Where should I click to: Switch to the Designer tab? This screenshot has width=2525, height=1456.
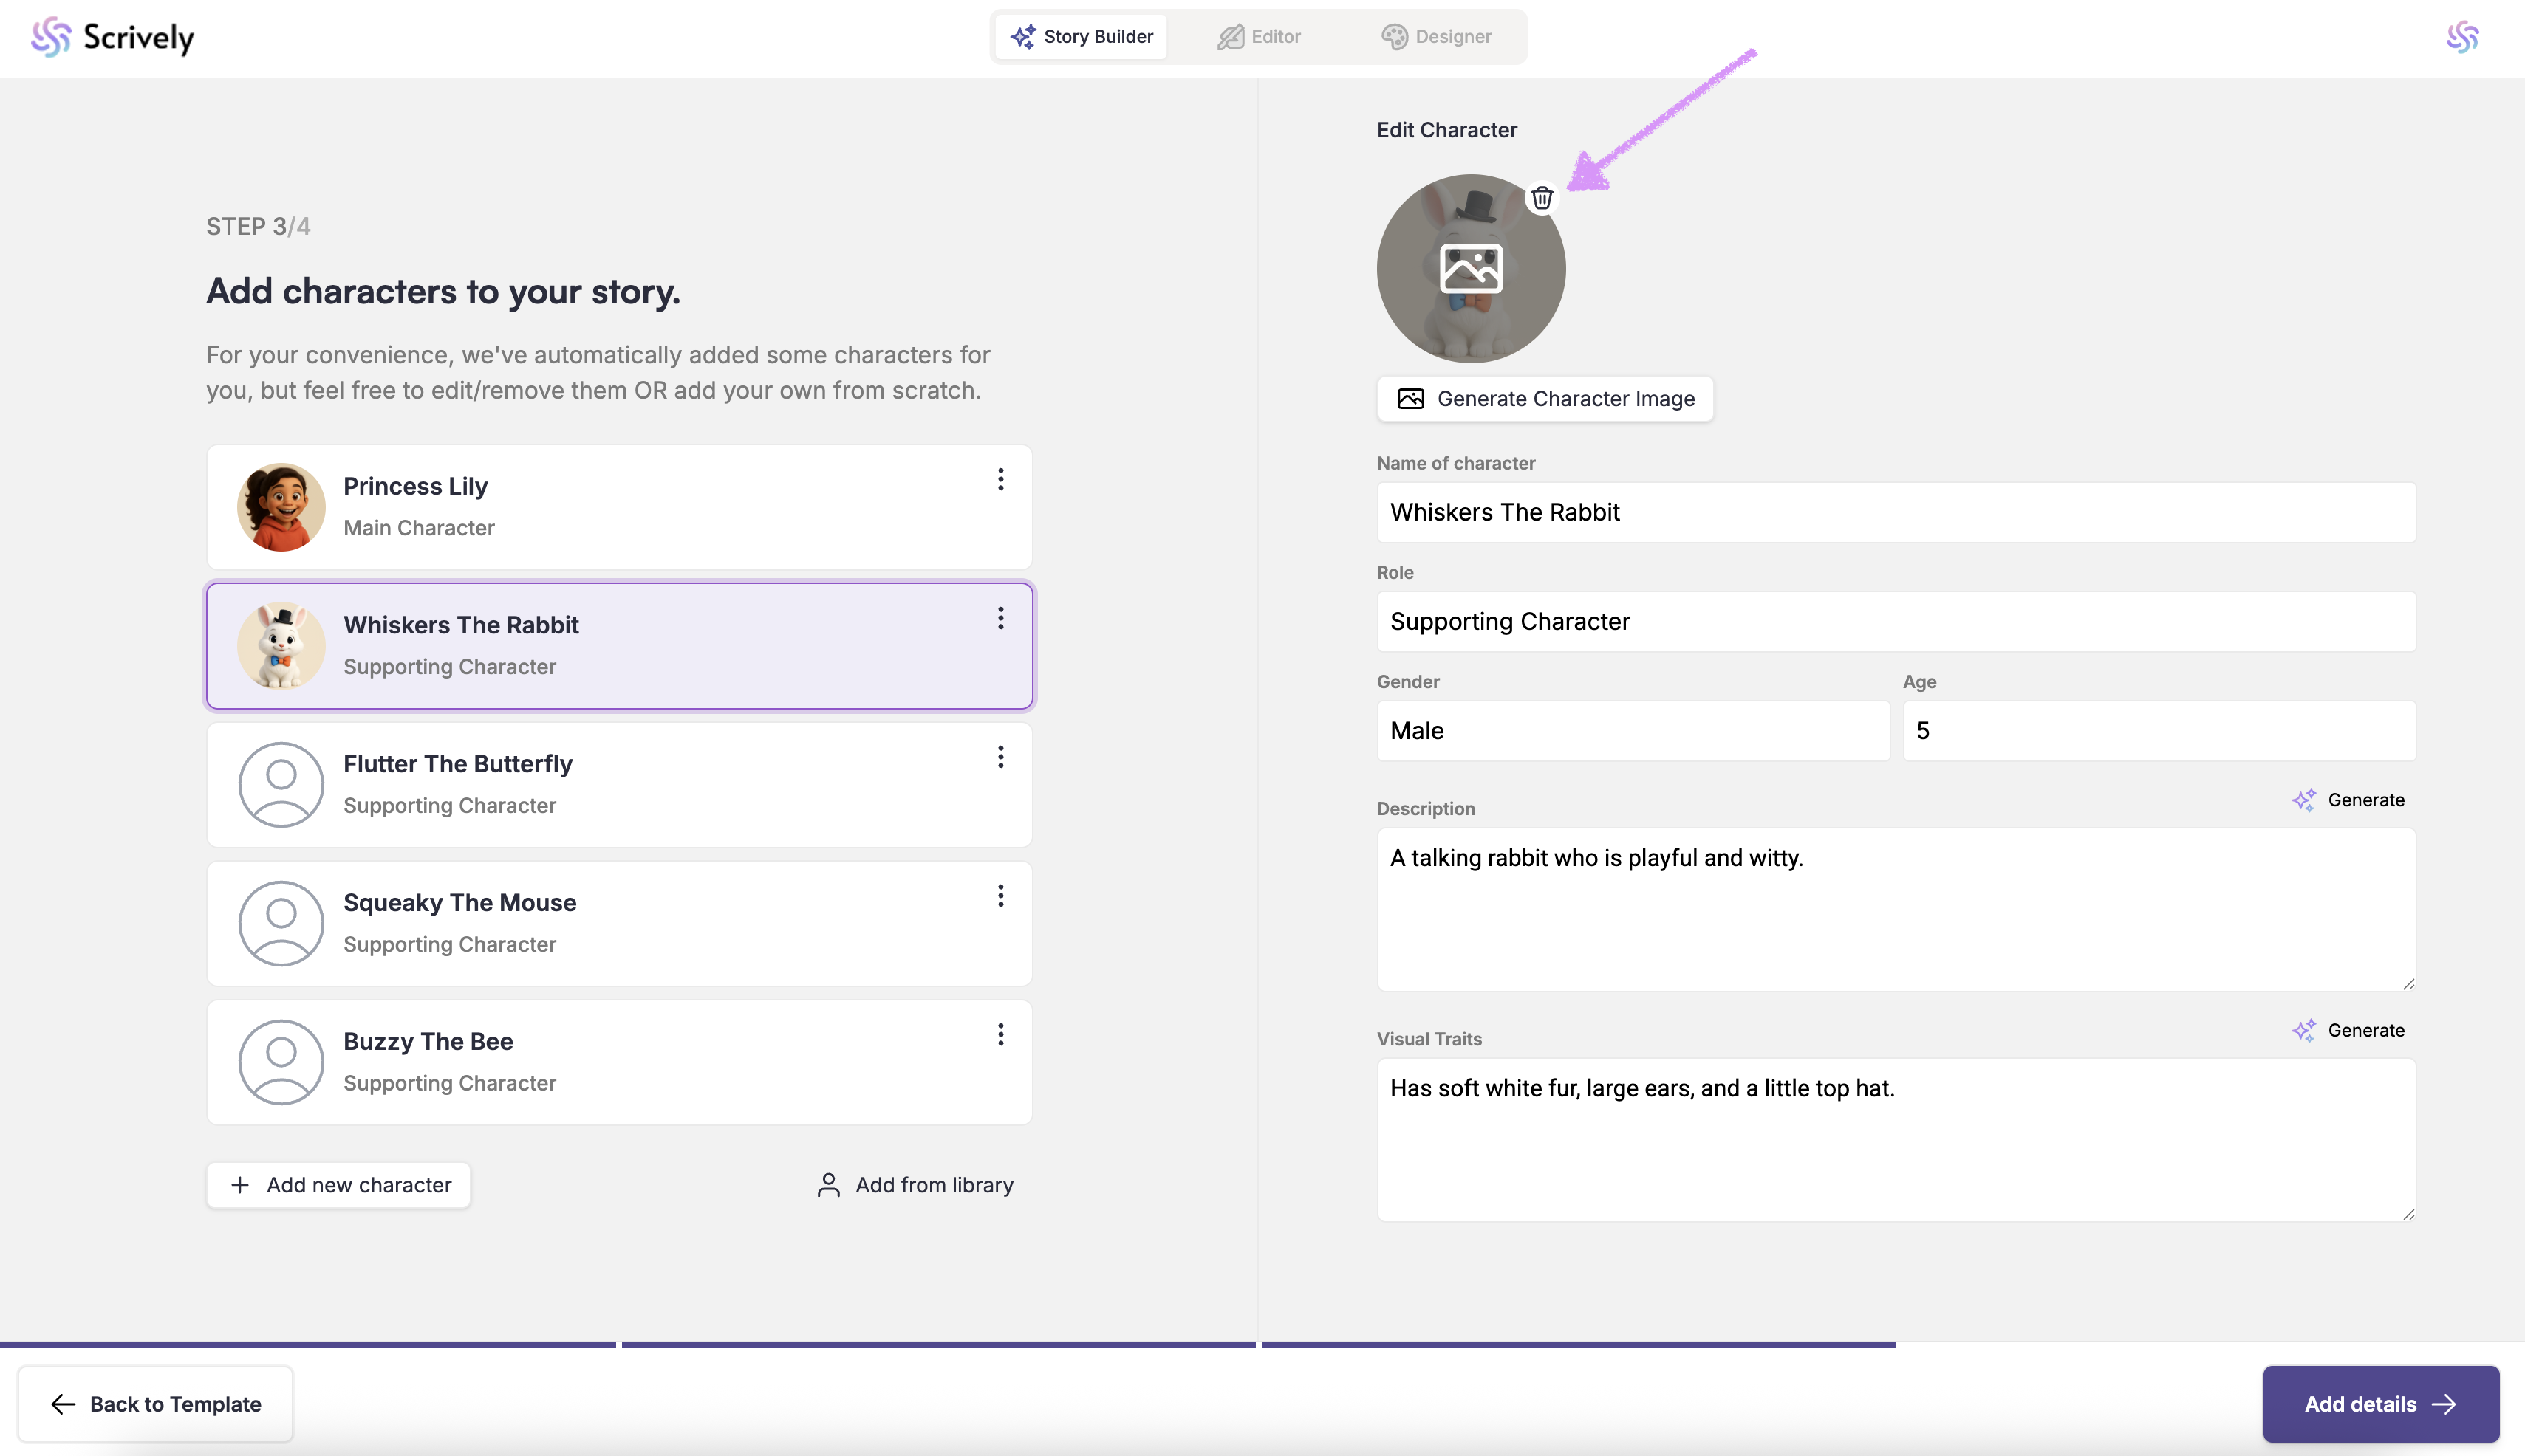click(1437, 37)
